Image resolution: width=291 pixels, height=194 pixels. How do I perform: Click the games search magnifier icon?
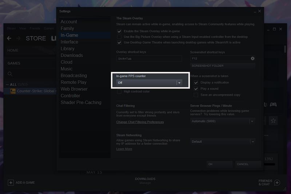[x=10, y=74]
